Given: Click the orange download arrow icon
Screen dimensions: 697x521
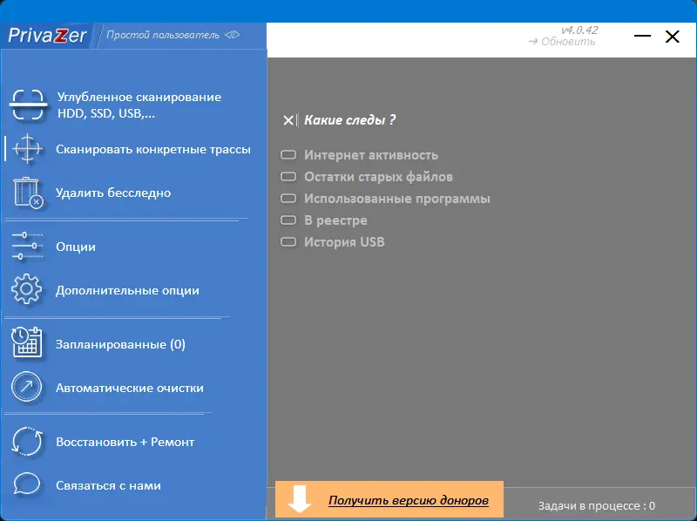Looking at the screenshot, I should [300, 499].
